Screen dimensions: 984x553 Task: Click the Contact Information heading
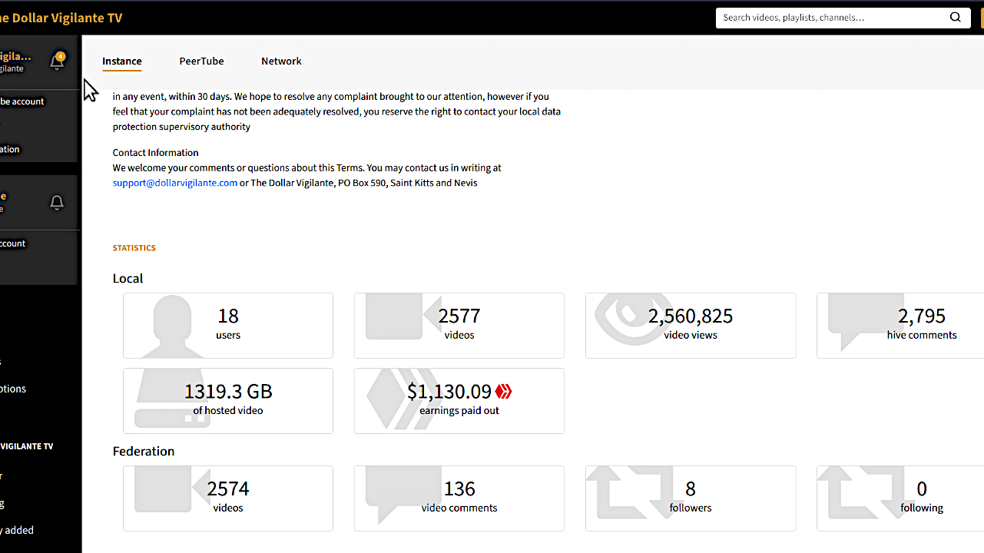156,152
